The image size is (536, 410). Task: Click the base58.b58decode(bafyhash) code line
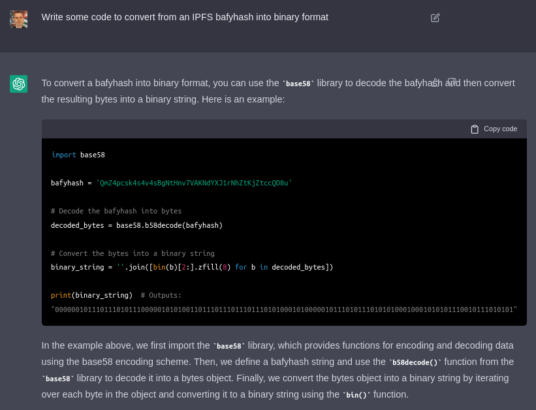pyautogui.click(x=136, y=225)
